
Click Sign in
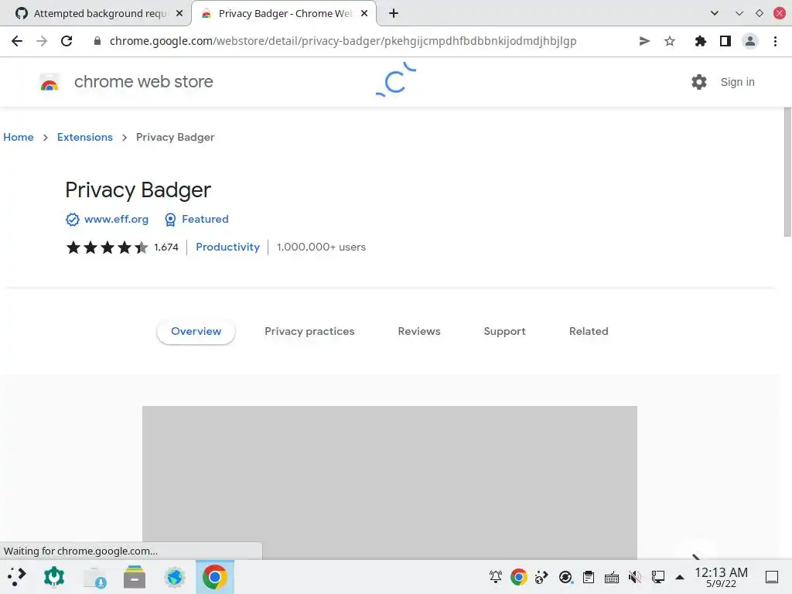coord(737,82)
